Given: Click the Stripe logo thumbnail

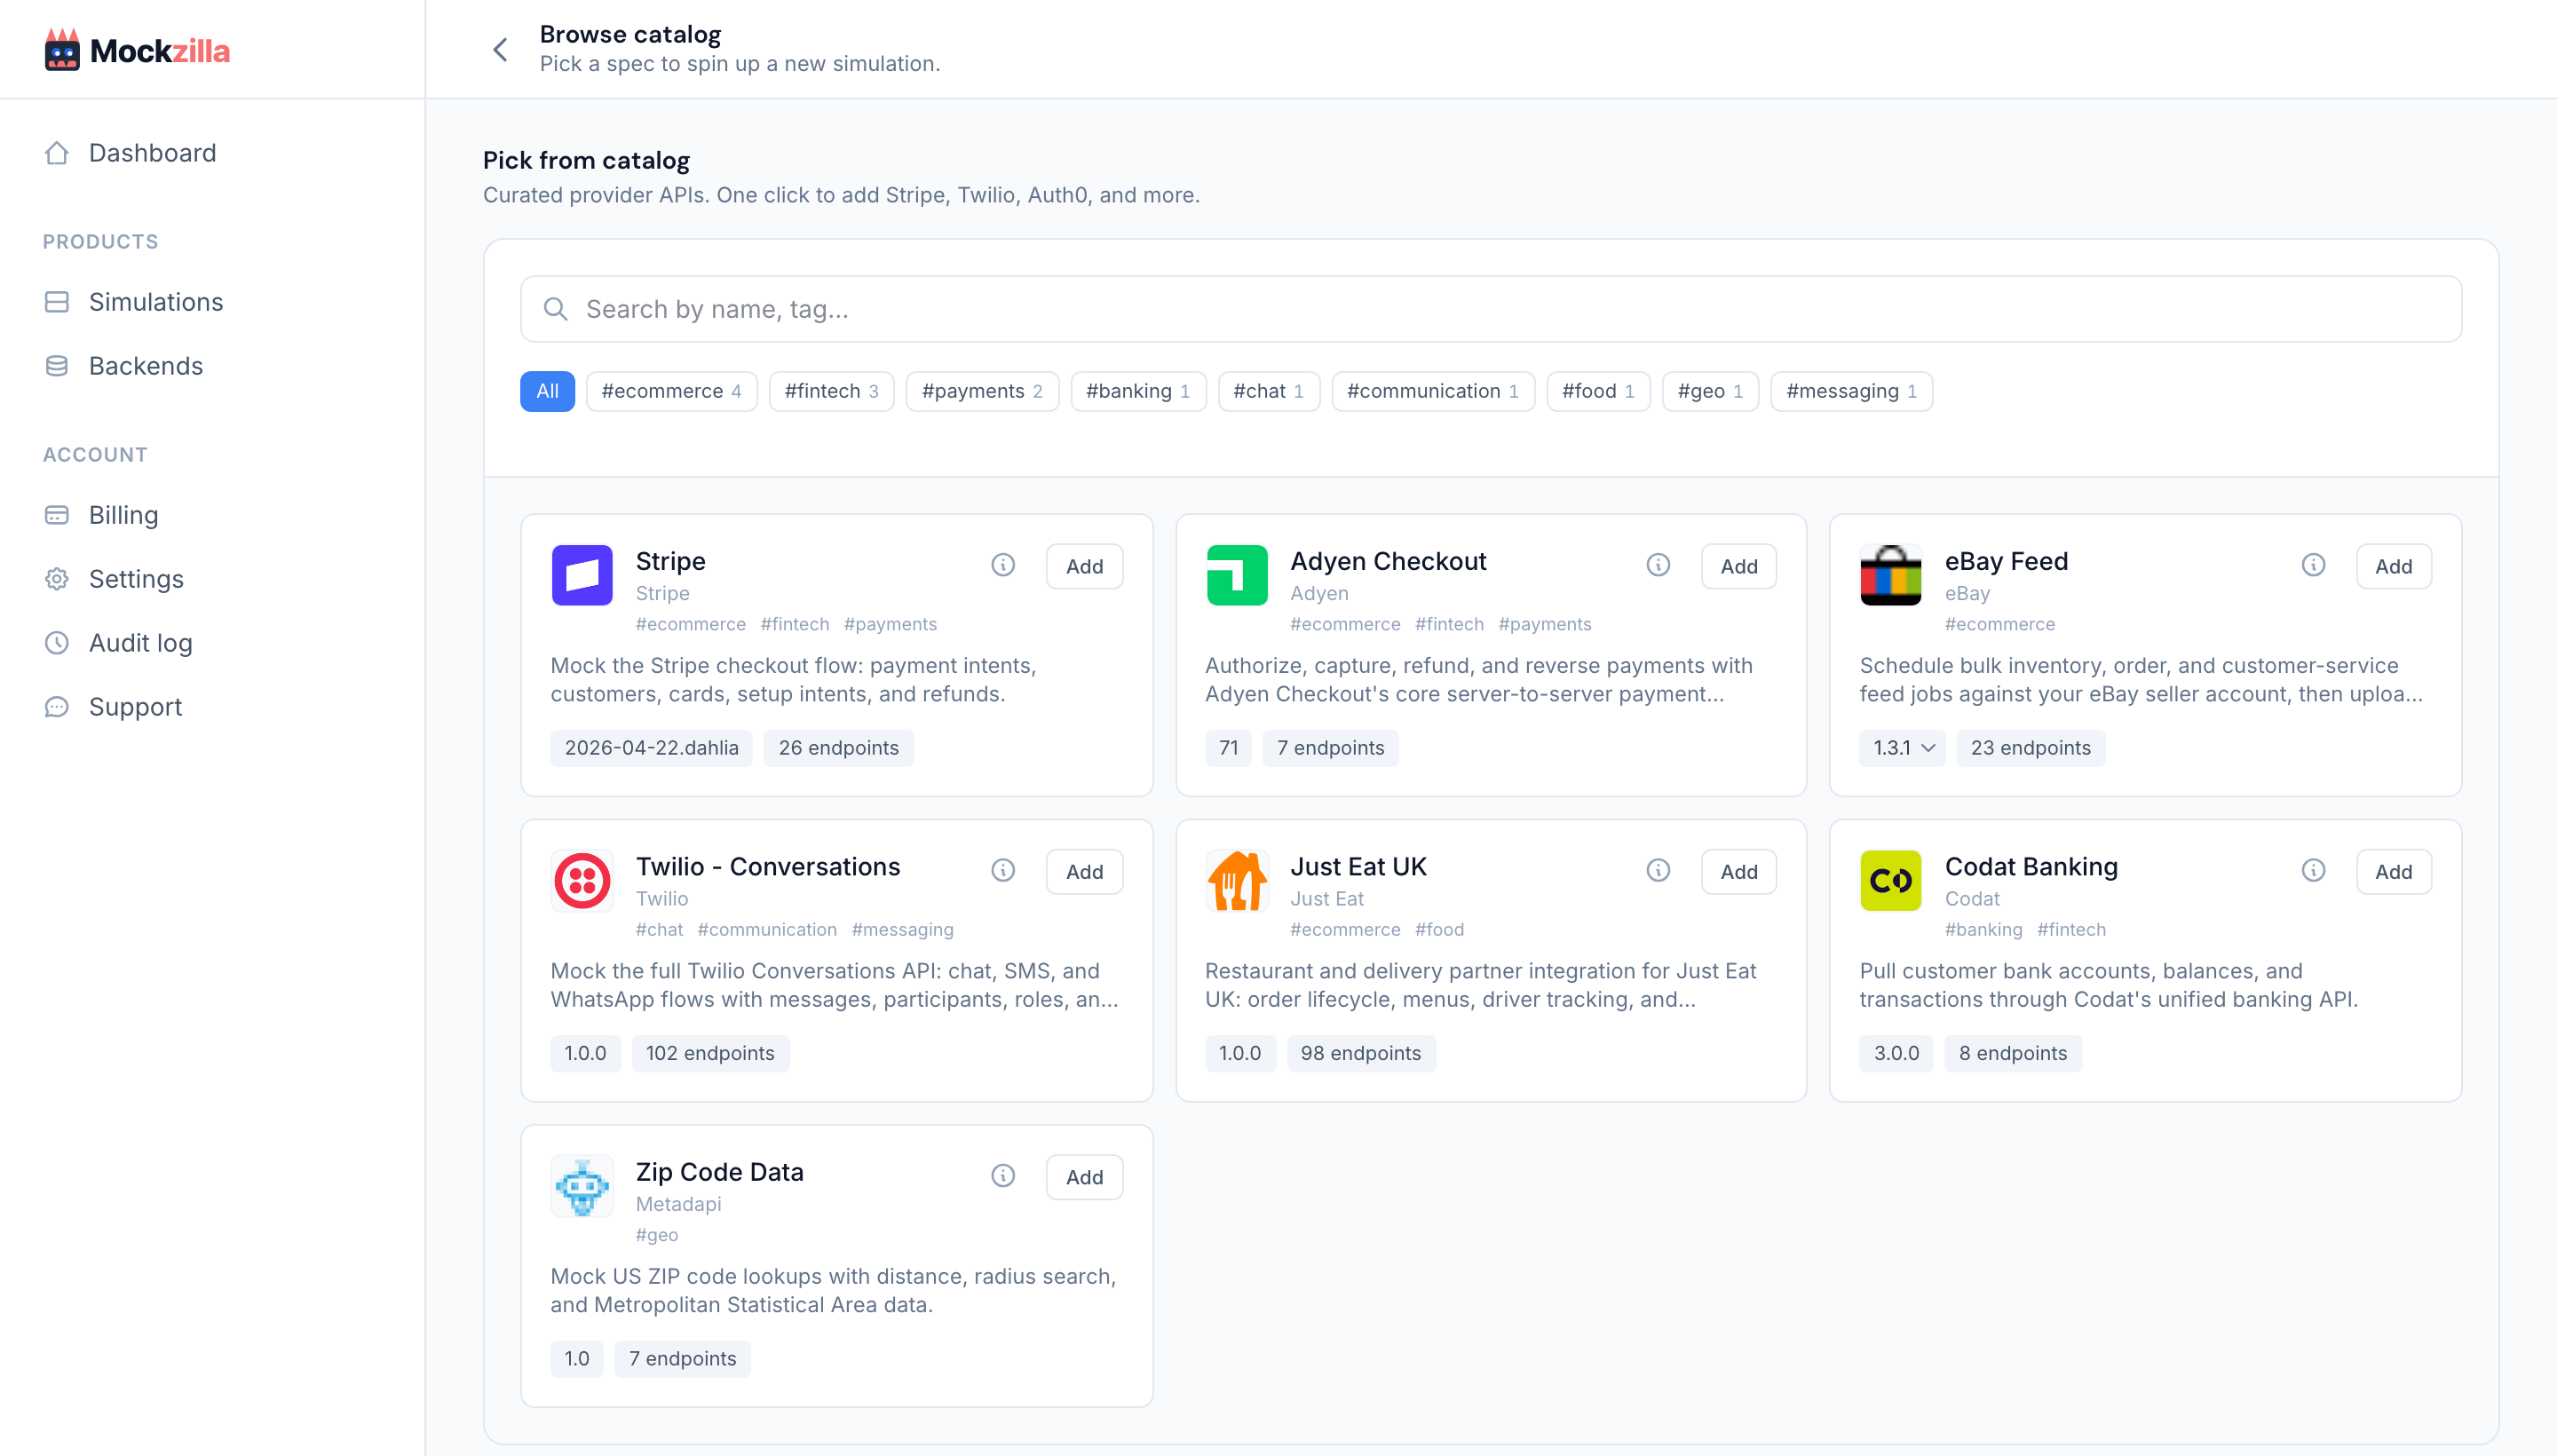Looking at the screenshot, I should [x=582, y=575].
